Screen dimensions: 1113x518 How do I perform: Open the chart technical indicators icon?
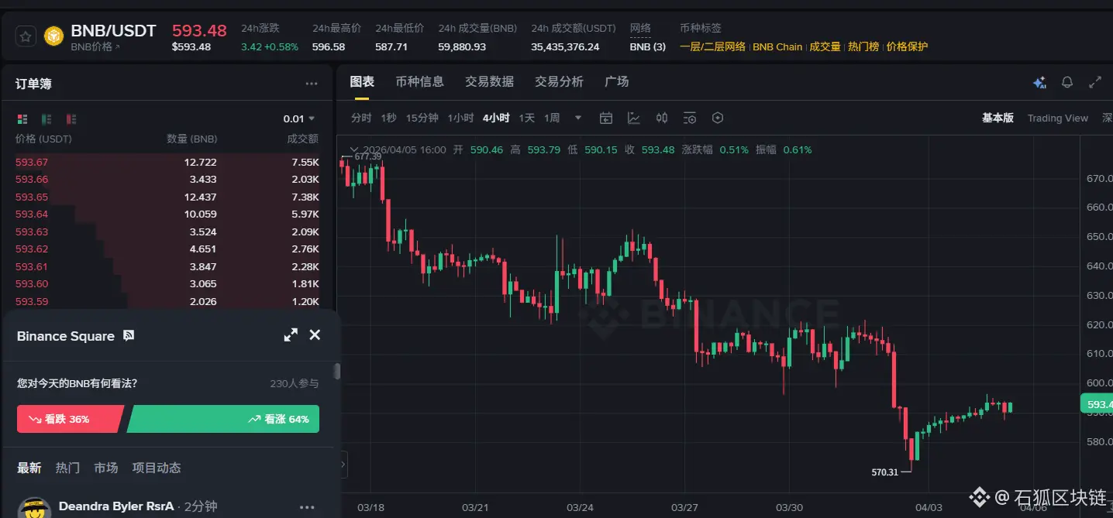tap(634, 118)
